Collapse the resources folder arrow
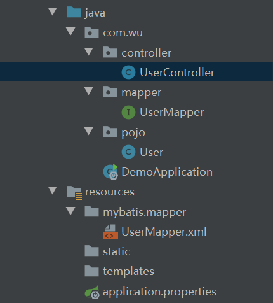 (x=53, y=190)
